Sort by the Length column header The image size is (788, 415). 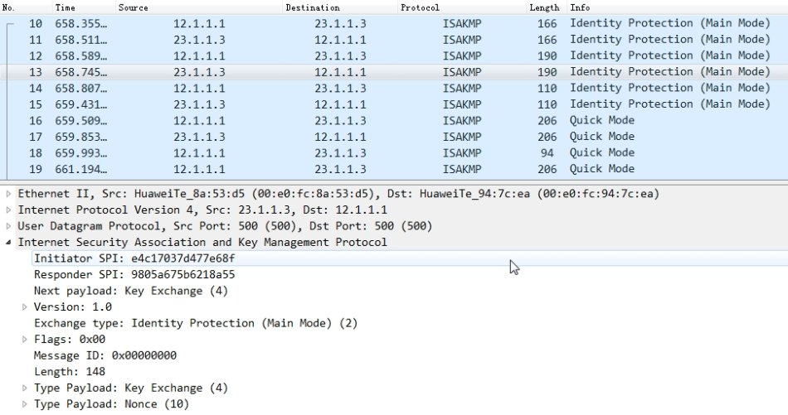click(544, 7)
